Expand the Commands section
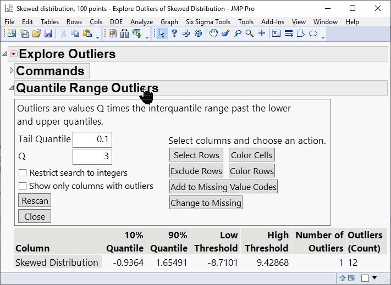The height and width of the screenshot is (285, 391). (x=12, y=71)
